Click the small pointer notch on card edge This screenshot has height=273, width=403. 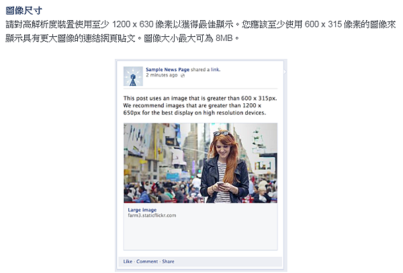click(x=285, y=72)
